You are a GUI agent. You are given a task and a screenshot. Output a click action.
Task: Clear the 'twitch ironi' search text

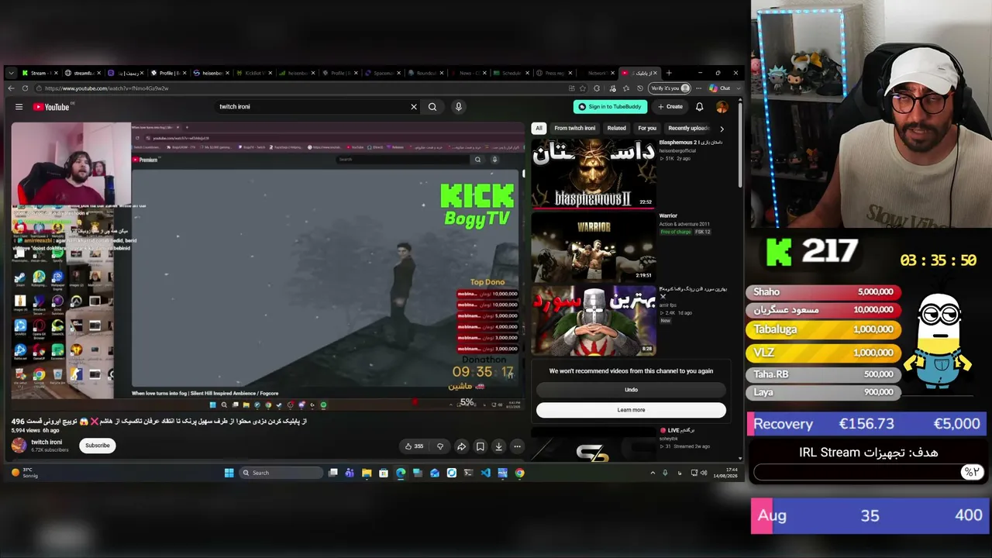pyautogui.click(x=414, y=107)
